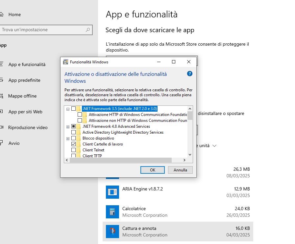Click the folder icon beside Client Cartelle di lavoro
The height and width of the screenshot is (244, 295).
pyautogui.click(x=79, y=144)
